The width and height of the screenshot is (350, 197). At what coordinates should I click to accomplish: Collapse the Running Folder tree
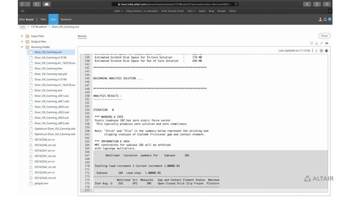coord(22,47)
